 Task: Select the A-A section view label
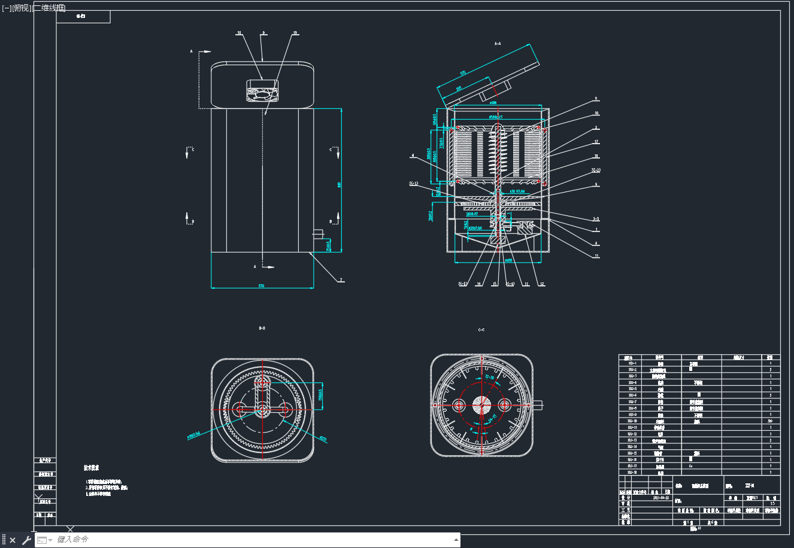498,44
